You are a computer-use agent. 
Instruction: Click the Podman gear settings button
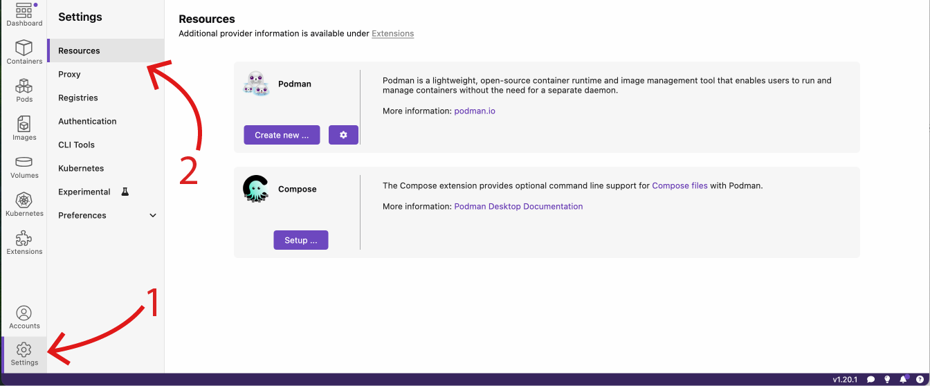[x=343, y=135]
